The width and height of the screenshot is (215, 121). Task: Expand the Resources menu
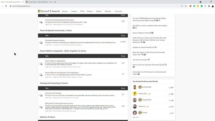tap(109, 11)
